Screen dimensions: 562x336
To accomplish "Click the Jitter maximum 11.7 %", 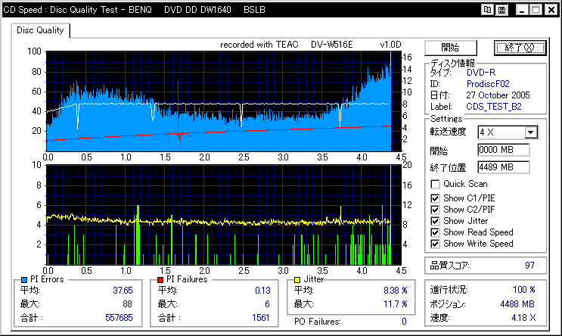I will pos(396,304).
